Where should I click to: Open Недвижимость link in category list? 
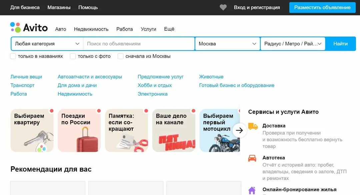(x=75, y=94)
